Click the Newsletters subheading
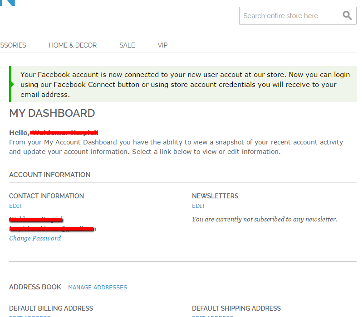 [215, 196]
